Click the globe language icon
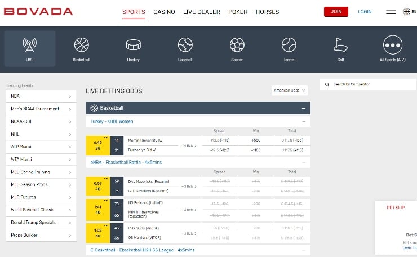The image size is (417, 257). pos(406,11)
